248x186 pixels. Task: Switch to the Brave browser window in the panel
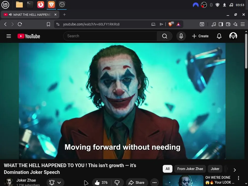point(51,5)
